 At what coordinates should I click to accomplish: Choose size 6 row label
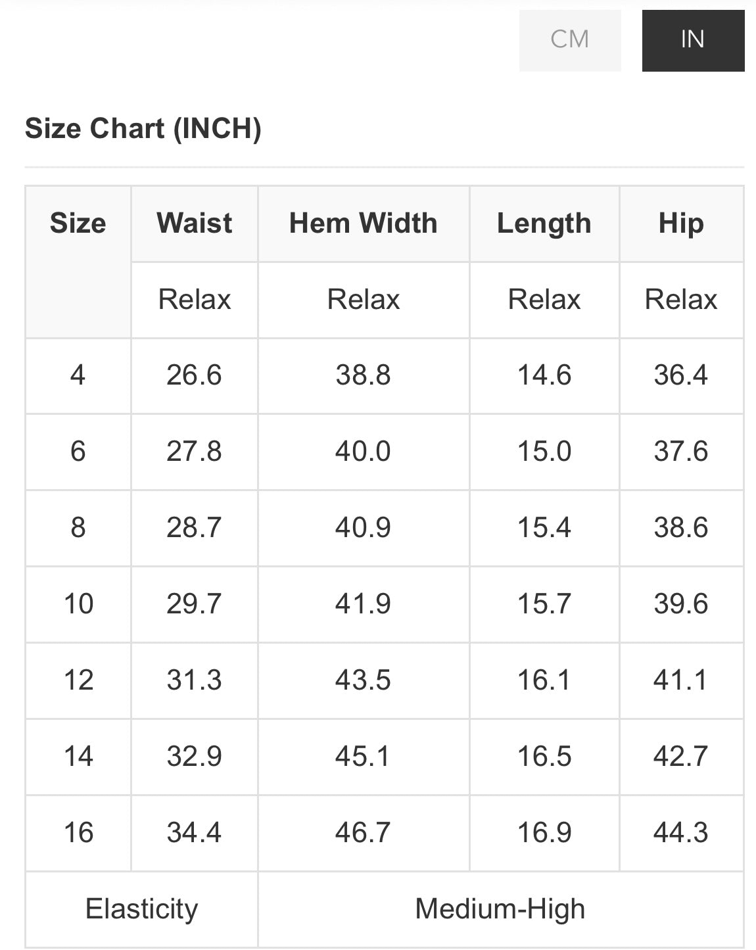(x=78, y=452)
